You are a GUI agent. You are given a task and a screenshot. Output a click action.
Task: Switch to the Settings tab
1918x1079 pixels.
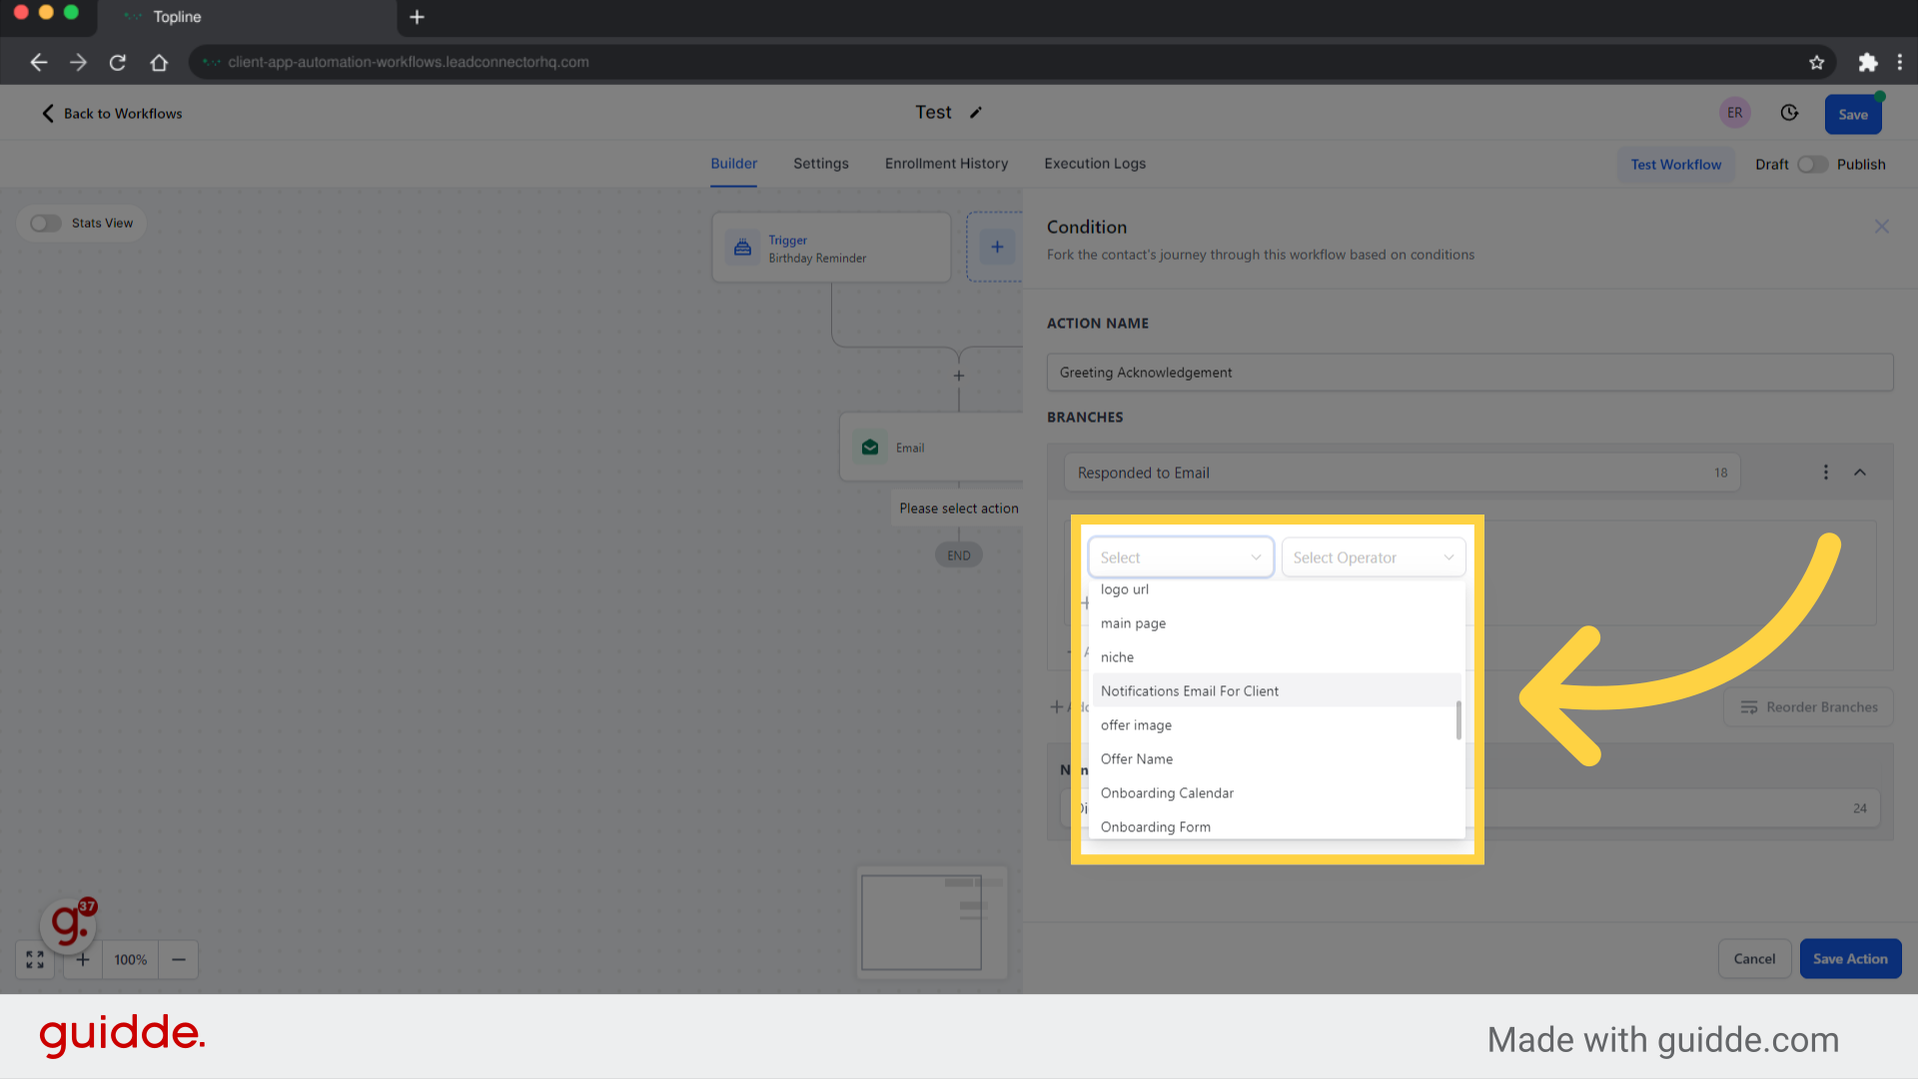820,164
